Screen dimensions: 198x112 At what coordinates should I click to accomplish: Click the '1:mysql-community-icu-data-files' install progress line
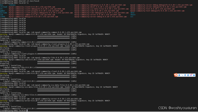(40, 95)
